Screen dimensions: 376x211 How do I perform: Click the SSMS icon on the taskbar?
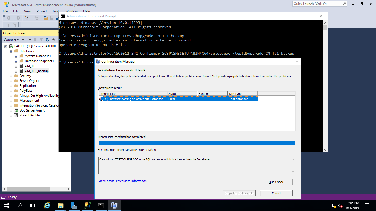[88, 205]
